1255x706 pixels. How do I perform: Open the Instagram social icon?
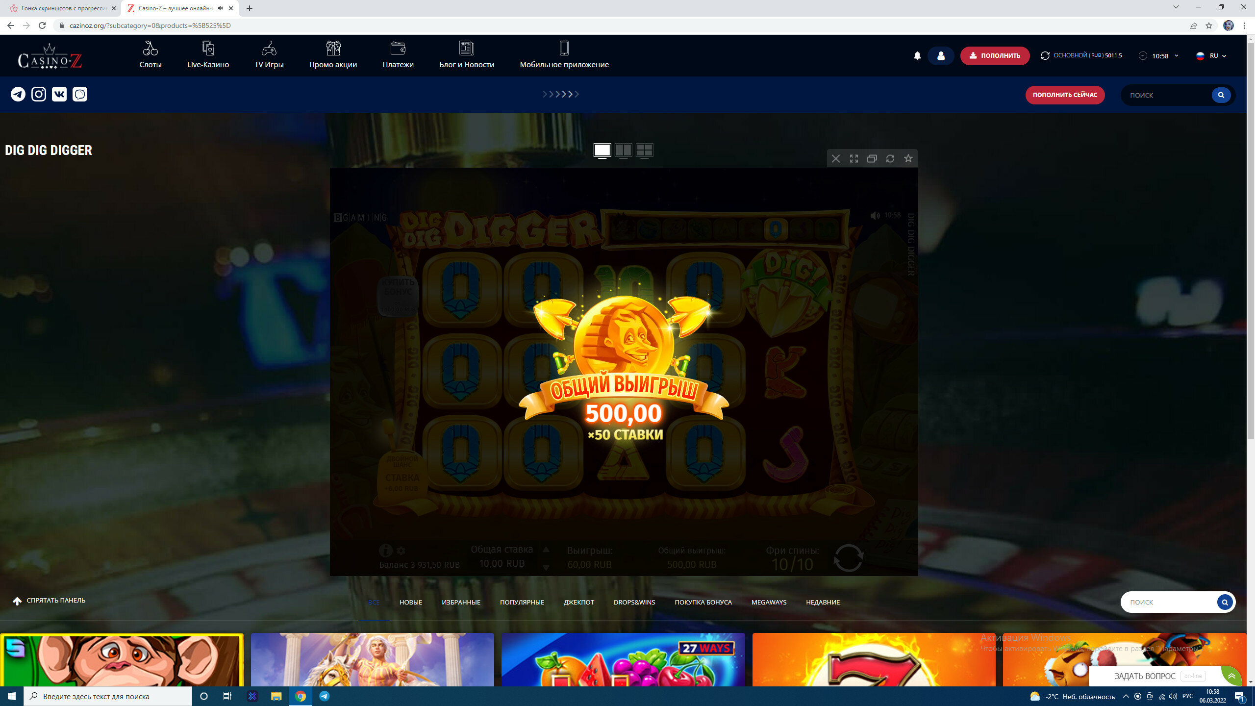click(39, 94)
